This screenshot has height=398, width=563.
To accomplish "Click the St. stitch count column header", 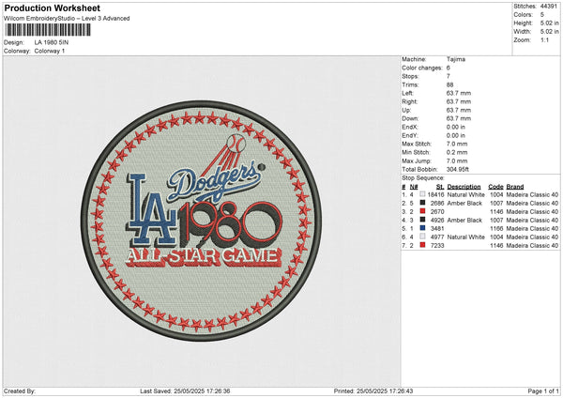I will pos(439,186).
